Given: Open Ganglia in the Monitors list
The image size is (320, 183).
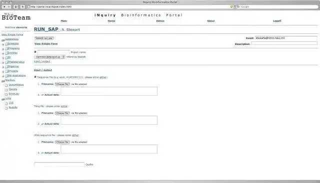Looking at the screenshot, I should click(13, 89).
